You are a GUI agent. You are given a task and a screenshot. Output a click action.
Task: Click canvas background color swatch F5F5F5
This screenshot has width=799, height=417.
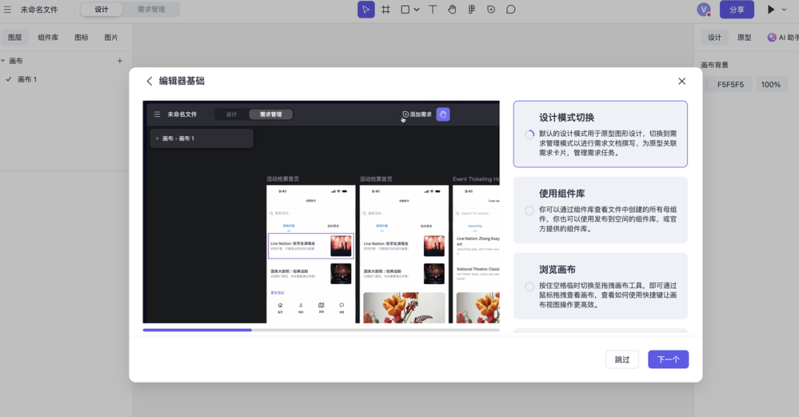click(x=710, y=84)
